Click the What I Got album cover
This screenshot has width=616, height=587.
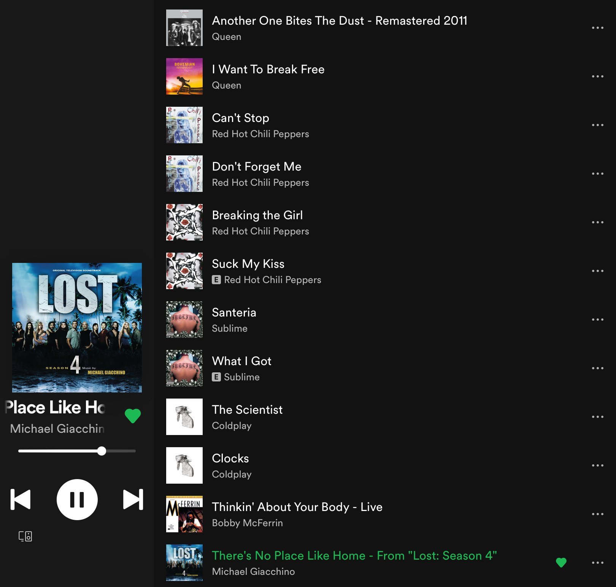(x=184, y=368)
